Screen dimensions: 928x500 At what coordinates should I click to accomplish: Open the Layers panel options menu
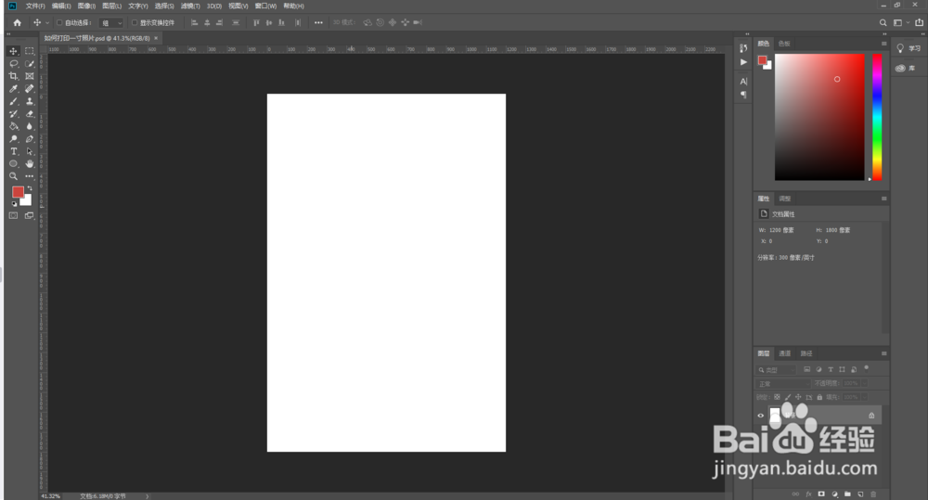click(x=884, y=353)
